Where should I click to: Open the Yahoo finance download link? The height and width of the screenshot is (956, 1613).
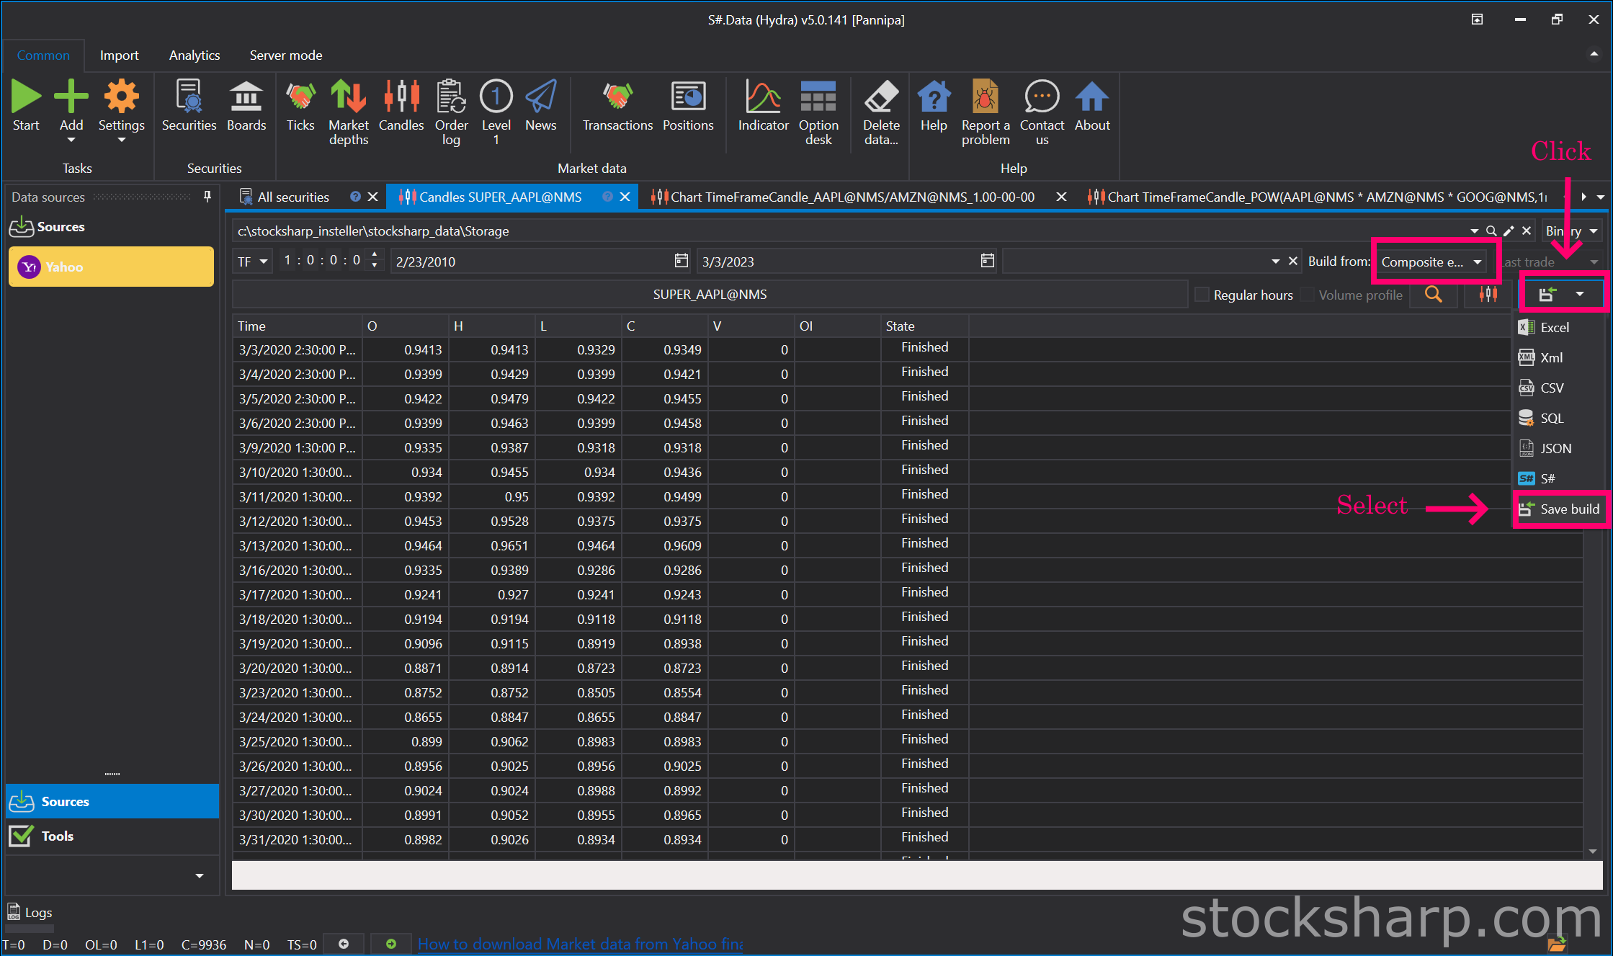pos(580,944)
